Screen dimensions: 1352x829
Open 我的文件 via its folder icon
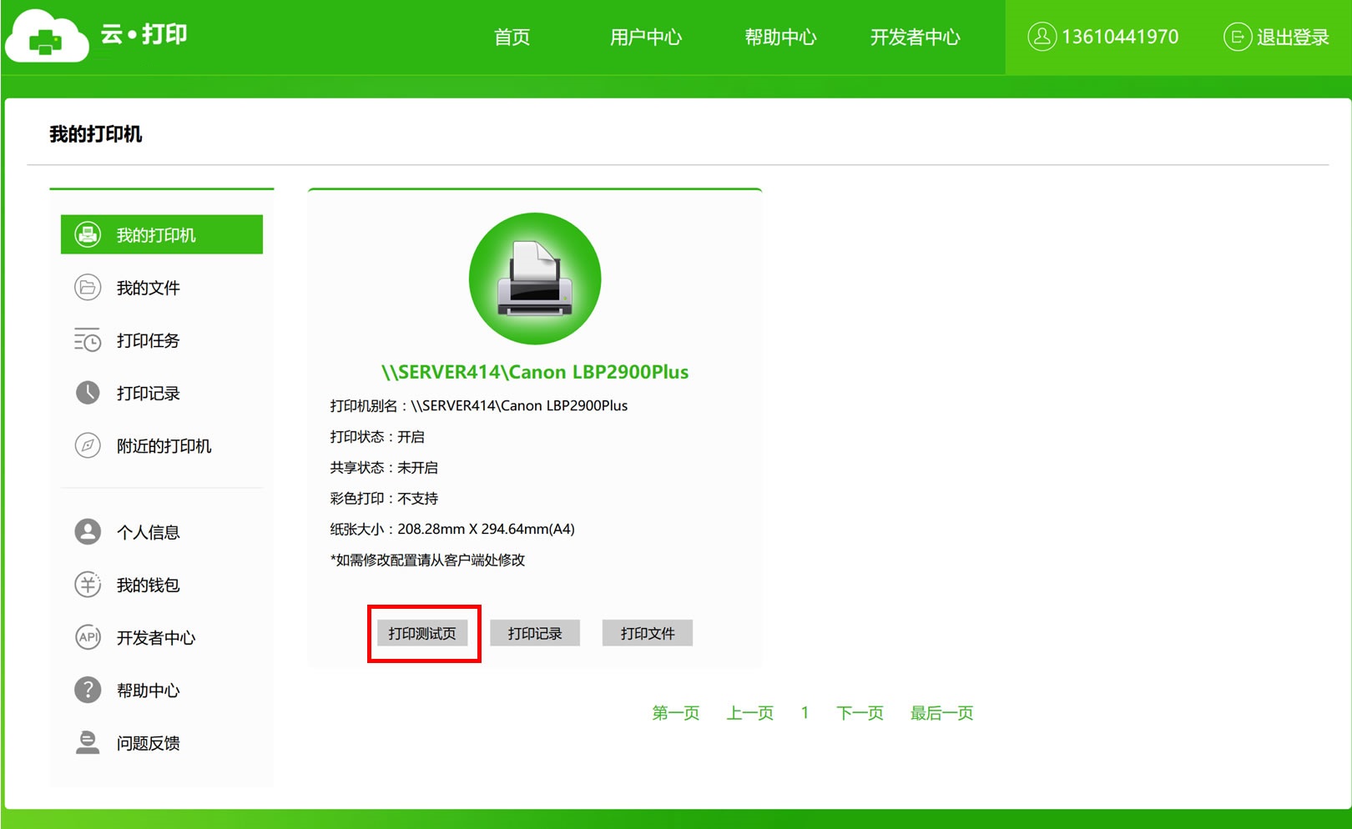pos(88,287)
